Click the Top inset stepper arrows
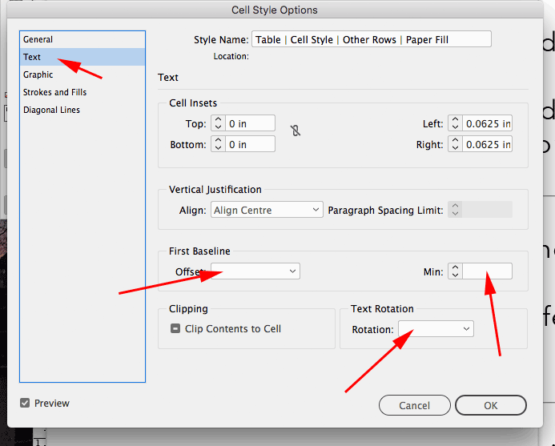555x446 pixels. point(218,123)
